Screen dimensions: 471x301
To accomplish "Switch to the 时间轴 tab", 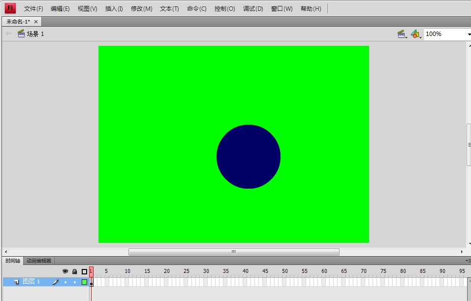I will click(x=13, y=261).
